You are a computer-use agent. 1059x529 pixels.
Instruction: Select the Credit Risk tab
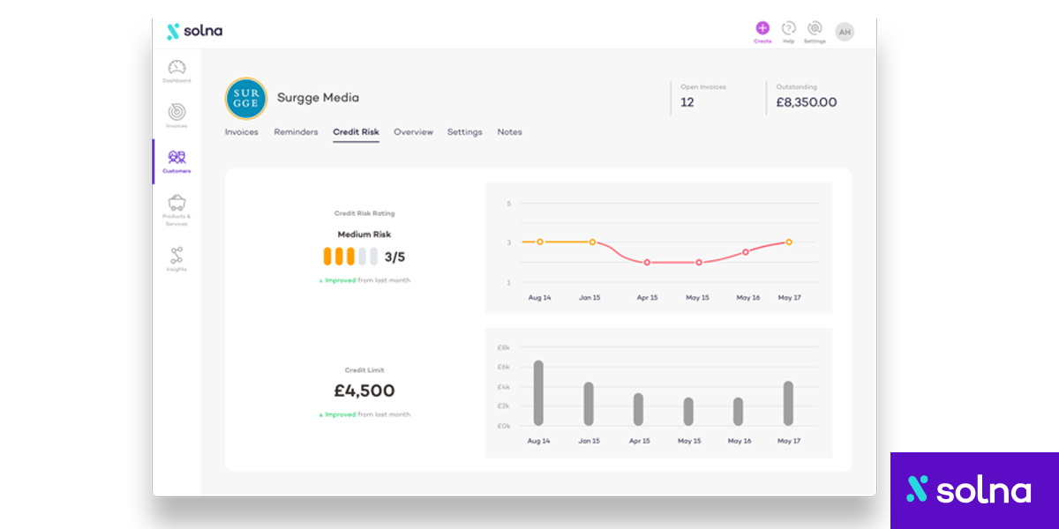(356, 132)
